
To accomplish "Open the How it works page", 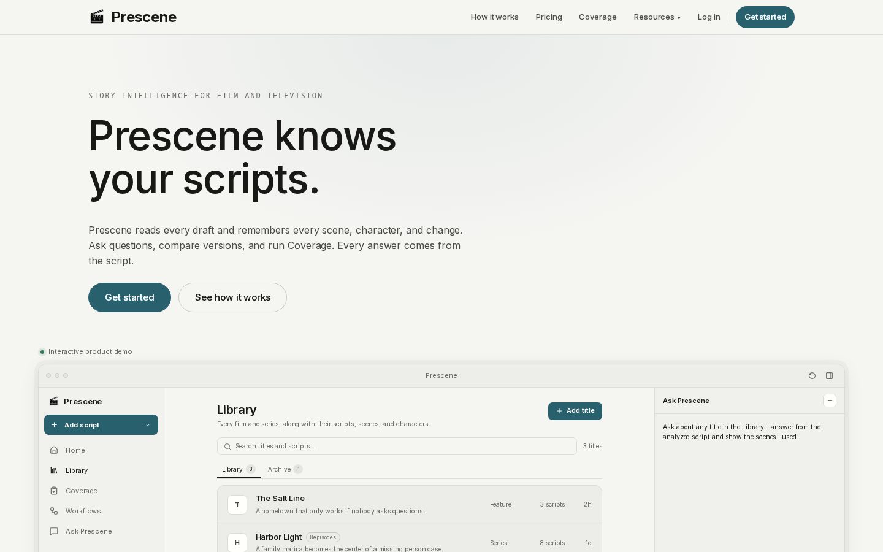I will coord(494,17).
